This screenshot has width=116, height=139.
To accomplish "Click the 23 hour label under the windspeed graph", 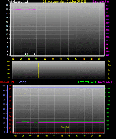I will coord(99,59).
